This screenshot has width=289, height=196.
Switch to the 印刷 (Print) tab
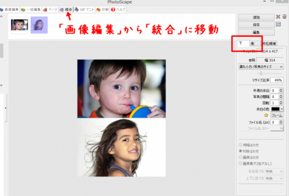click(102, 9)
